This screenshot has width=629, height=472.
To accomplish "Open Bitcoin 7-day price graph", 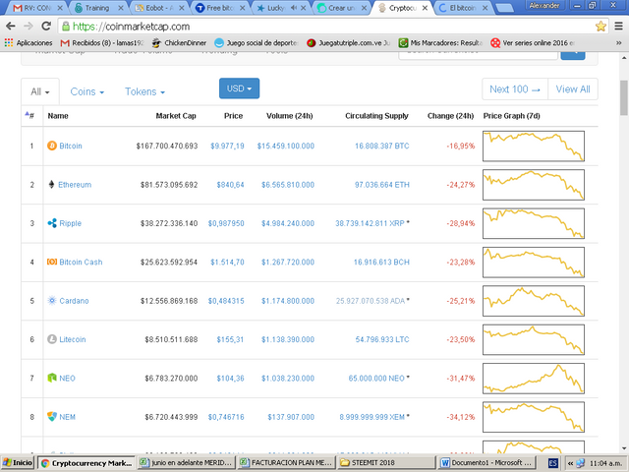I will tap(533, 147).
